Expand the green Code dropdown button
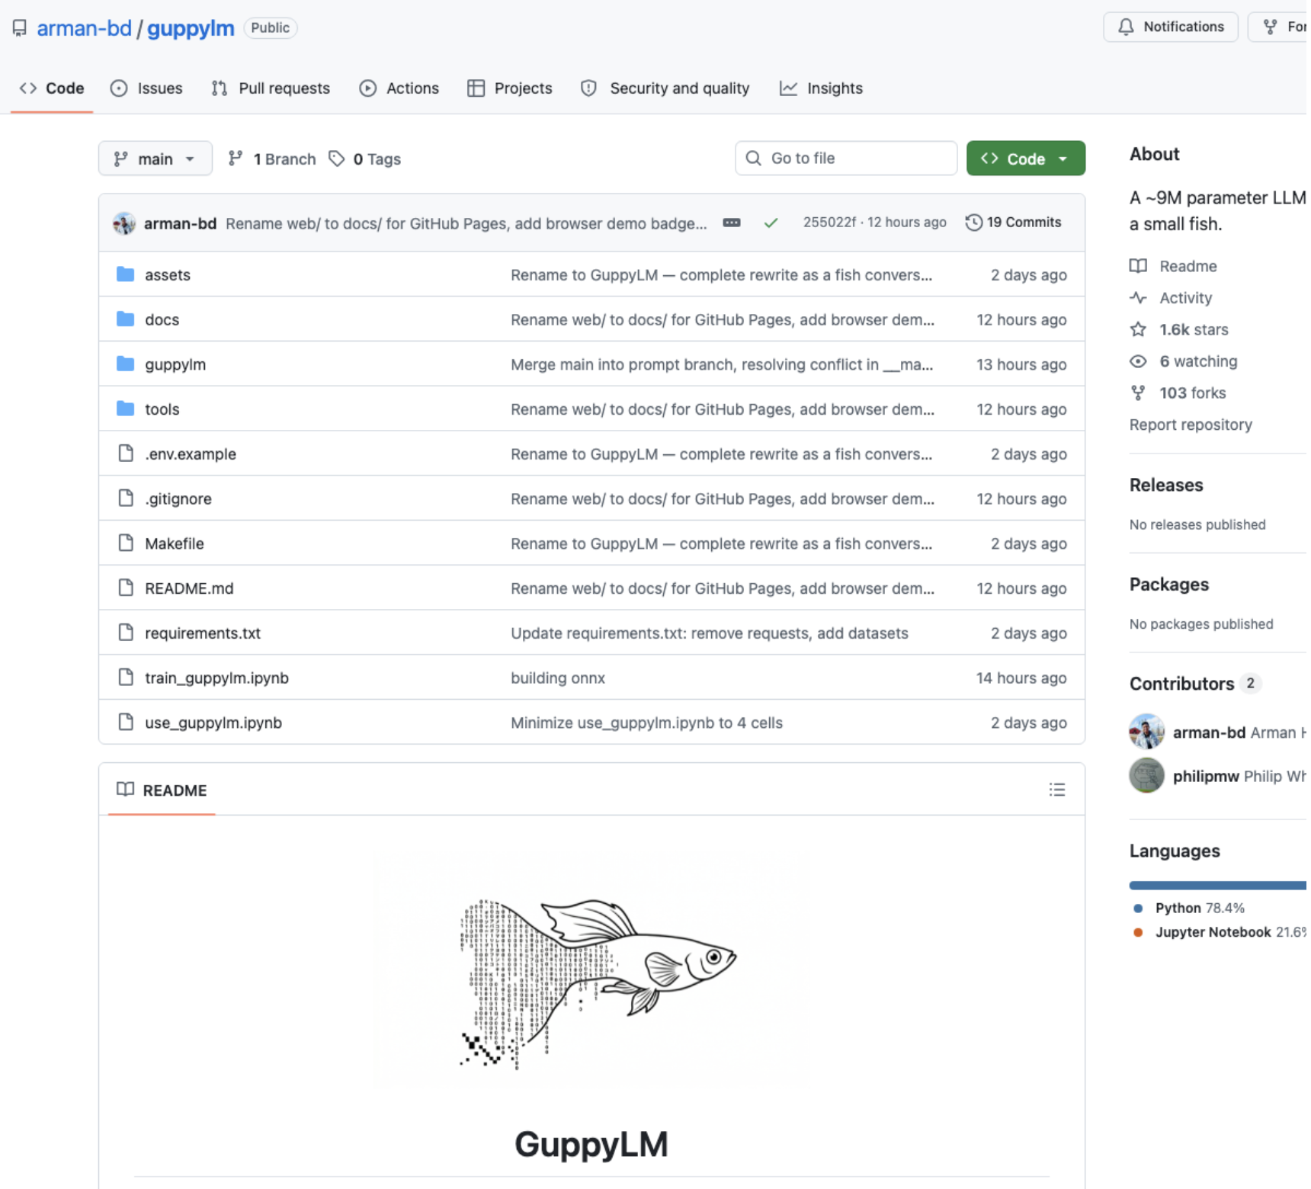The width and height of the screenshot is (1311, 1189). tap(1026, 159)
